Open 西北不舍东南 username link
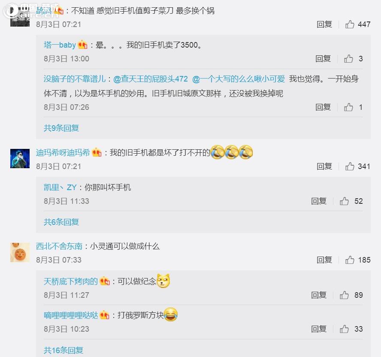The width and height of the screenshot is (381, 357). 59,246
